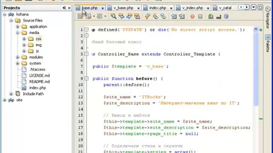The image size is (273, 153).
Task: Collapse the kohana project node
Action: pos(5,14)
